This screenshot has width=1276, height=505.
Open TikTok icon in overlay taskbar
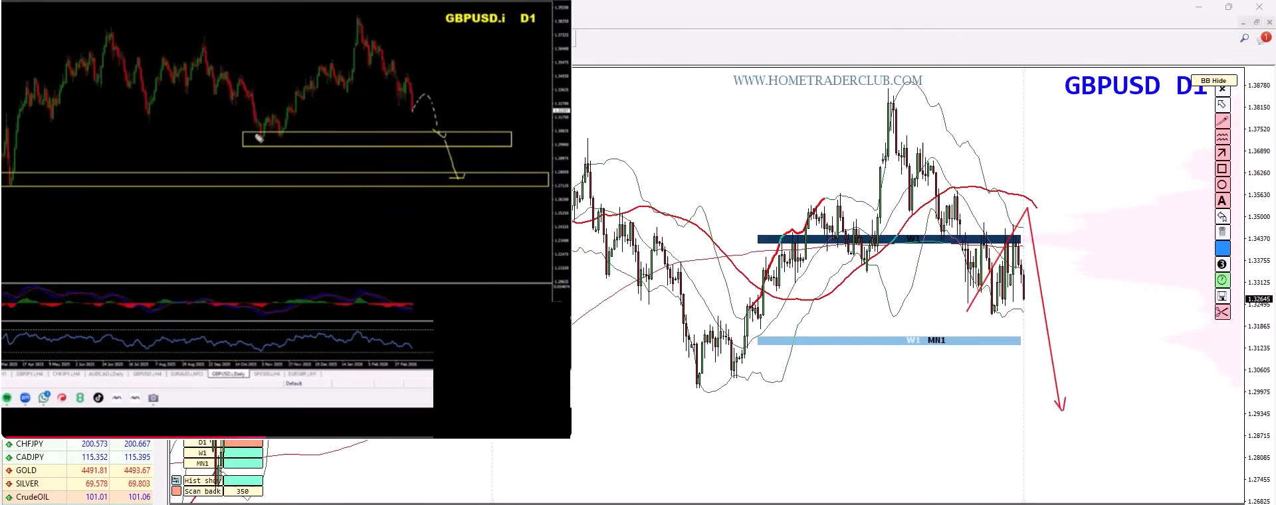[98, 397]
